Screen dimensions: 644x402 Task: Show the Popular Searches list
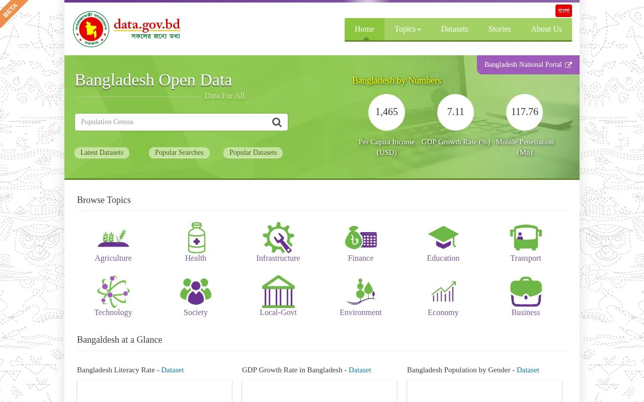tap(179, 153)
